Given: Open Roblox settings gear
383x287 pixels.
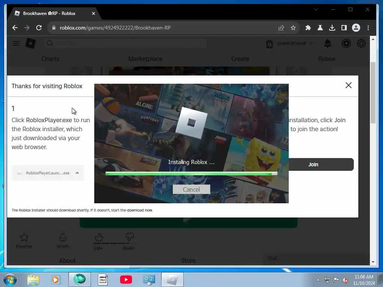Looking at the screenshot, I should pyautogui.click(x=361, y=43).
